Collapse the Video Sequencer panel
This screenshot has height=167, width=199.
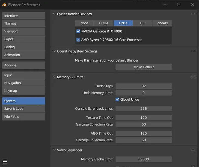[54, 150]
